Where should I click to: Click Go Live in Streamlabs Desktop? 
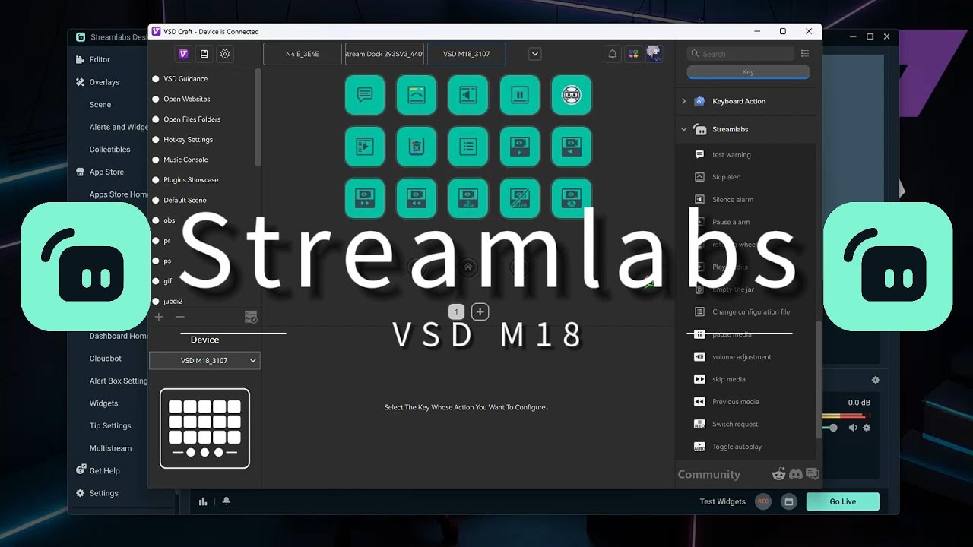842,501
